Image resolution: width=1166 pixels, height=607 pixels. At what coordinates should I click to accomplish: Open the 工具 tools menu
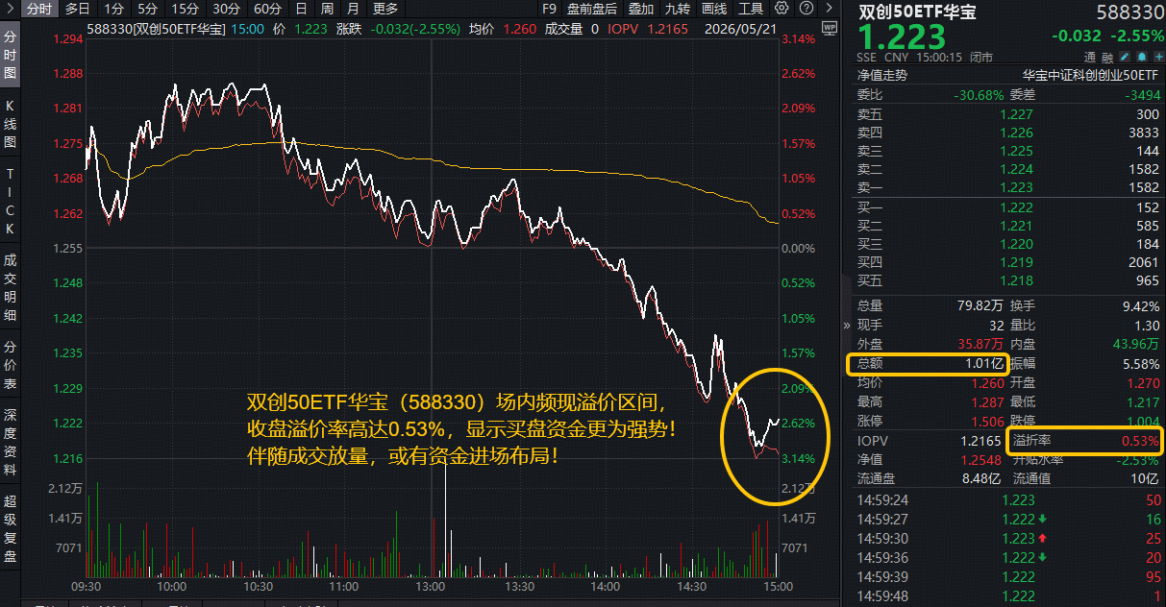point(751,8)
